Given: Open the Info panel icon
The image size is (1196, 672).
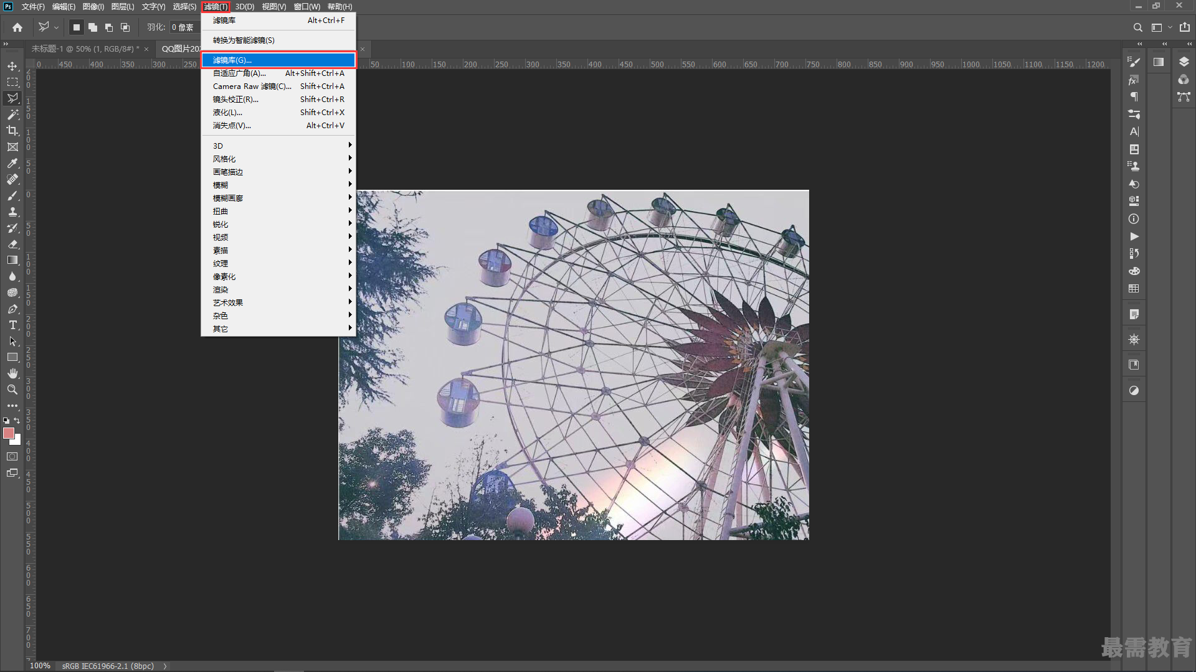Looking at the screenshot, I should tap(1134, 219).
